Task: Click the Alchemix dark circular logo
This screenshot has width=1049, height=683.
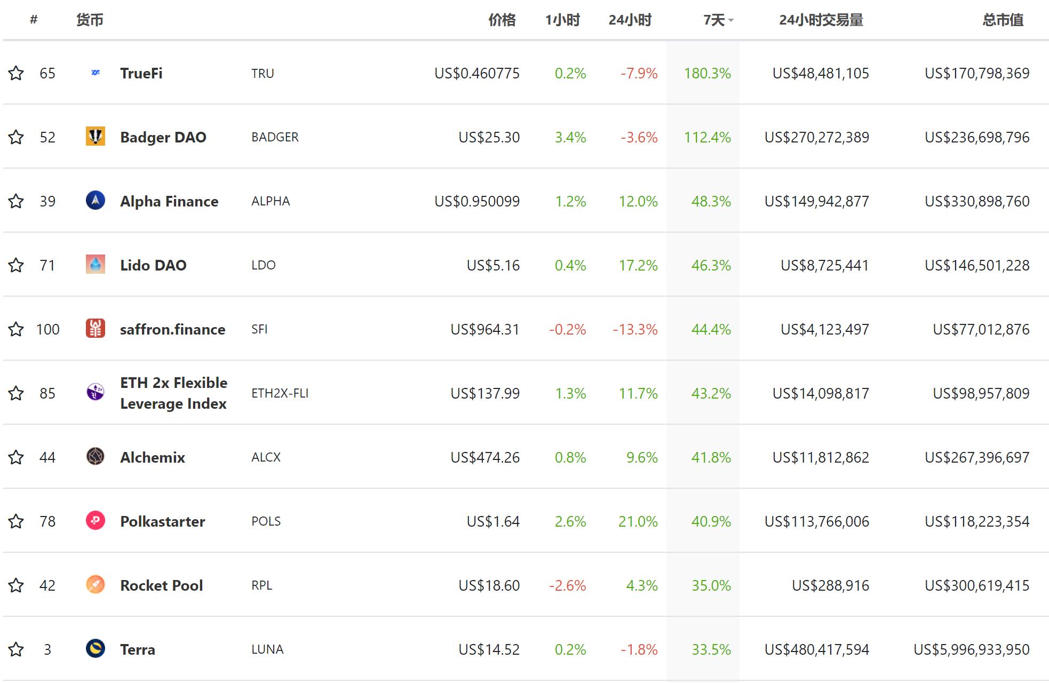Action: point(96,457)
